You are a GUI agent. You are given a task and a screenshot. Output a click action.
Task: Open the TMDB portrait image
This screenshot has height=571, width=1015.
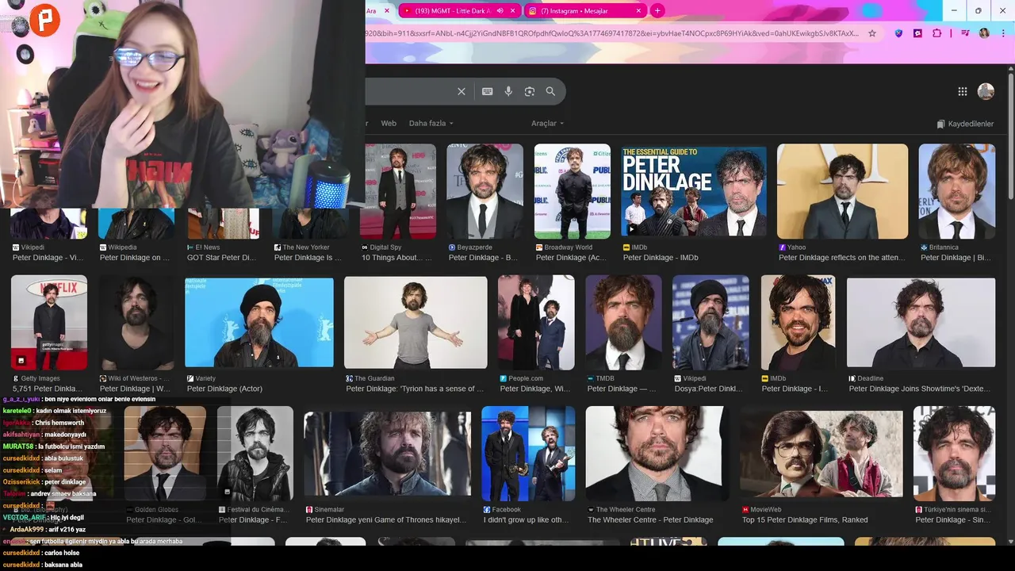point(623,322)
